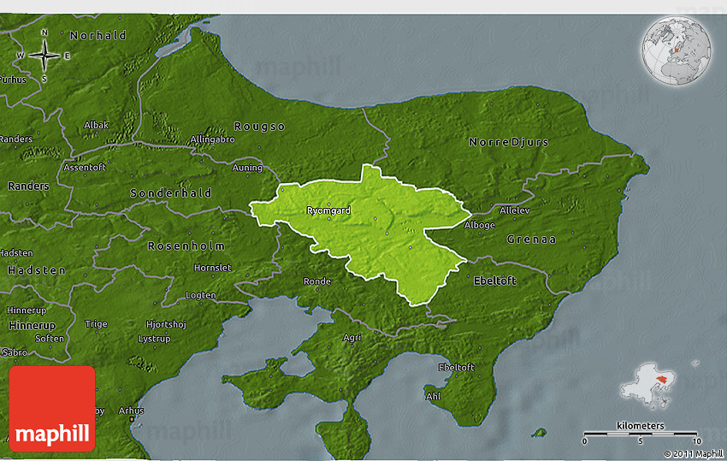
Task: Select the Alboge town label
Action: tap(479, 225)
